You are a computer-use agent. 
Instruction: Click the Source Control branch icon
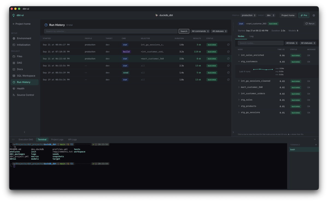[x=14, y=95]
